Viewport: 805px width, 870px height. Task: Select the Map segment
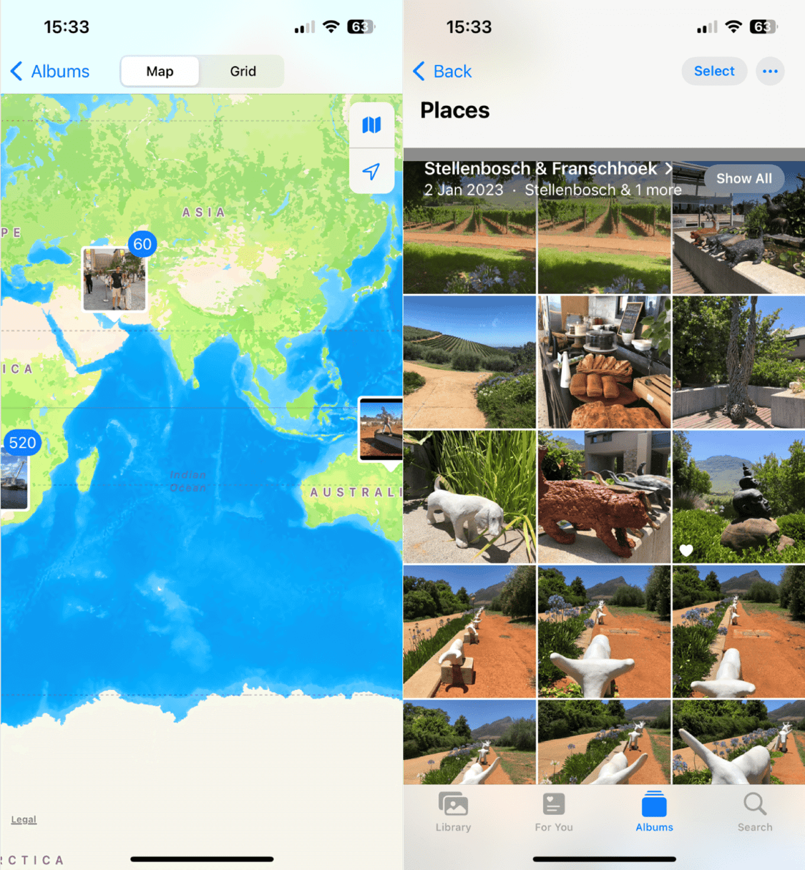tap(160, 72)
